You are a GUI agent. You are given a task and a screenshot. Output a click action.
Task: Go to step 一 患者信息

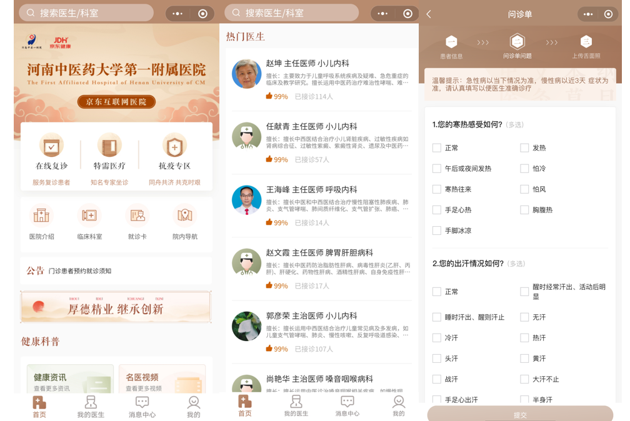pos(451,47)
